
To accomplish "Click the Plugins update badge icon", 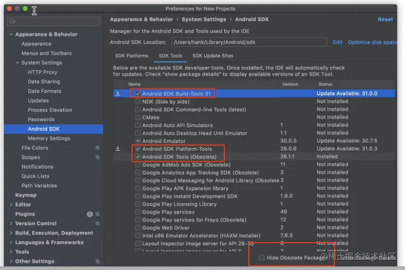I will pyautogui.click(x=90, y=214).
